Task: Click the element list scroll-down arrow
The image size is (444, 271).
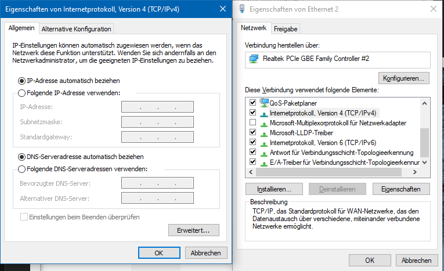Action: pyautogui.click(x=424, y=162)
